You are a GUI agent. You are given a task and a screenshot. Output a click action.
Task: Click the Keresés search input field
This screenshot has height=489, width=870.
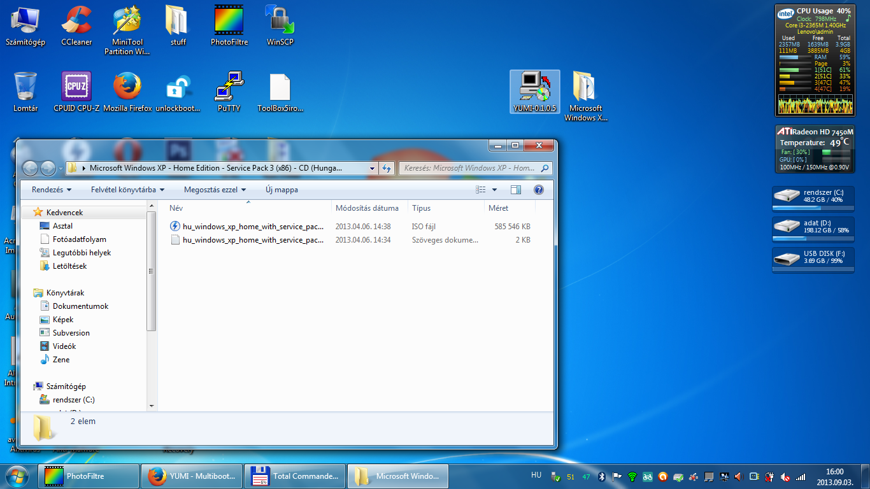point(470,168)
